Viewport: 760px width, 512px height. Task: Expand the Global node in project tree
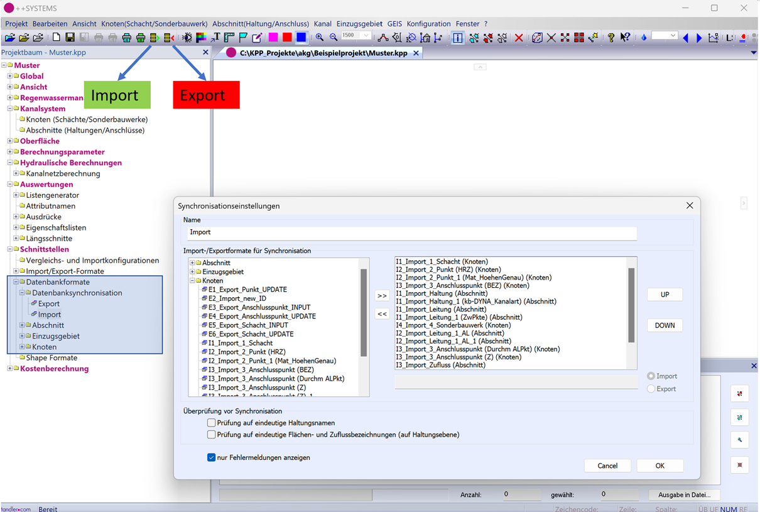(10, 76)
